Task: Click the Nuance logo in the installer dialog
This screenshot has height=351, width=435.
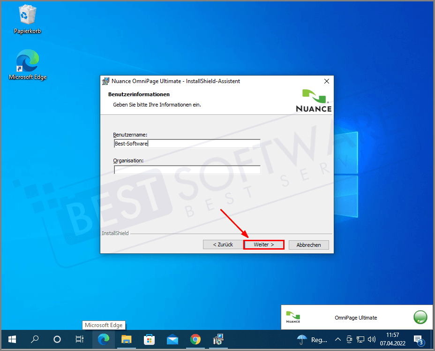Action: tap(314, 97)
